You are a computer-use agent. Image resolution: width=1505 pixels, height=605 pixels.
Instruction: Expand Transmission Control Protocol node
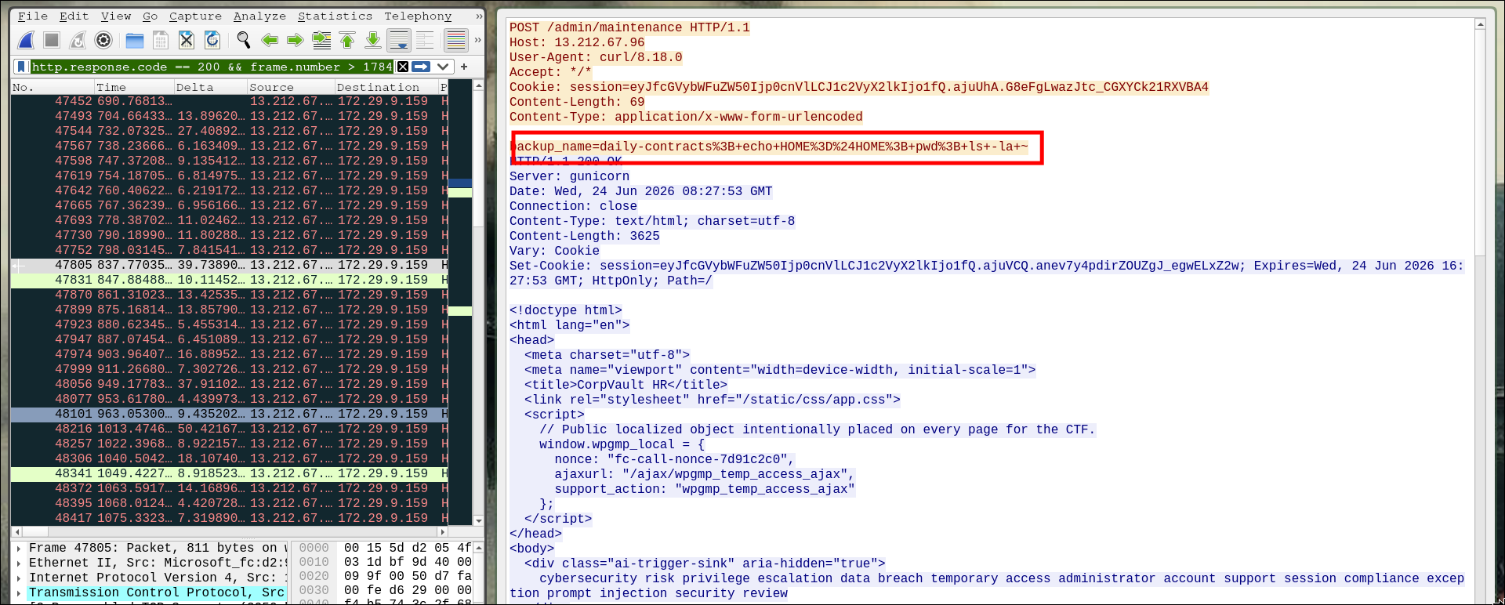pos(18,592)
